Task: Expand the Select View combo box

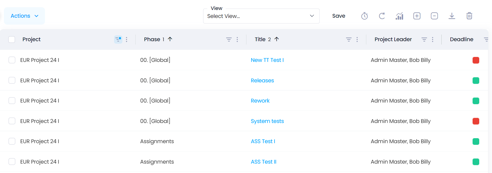Action: [x=261, y=16]
